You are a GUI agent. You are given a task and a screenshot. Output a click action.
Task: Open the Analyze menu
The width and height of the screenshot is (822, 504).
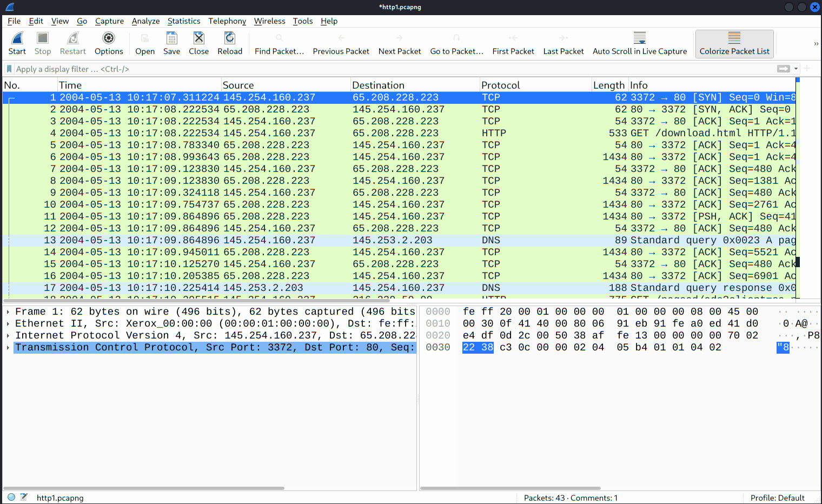coord(146,21)
